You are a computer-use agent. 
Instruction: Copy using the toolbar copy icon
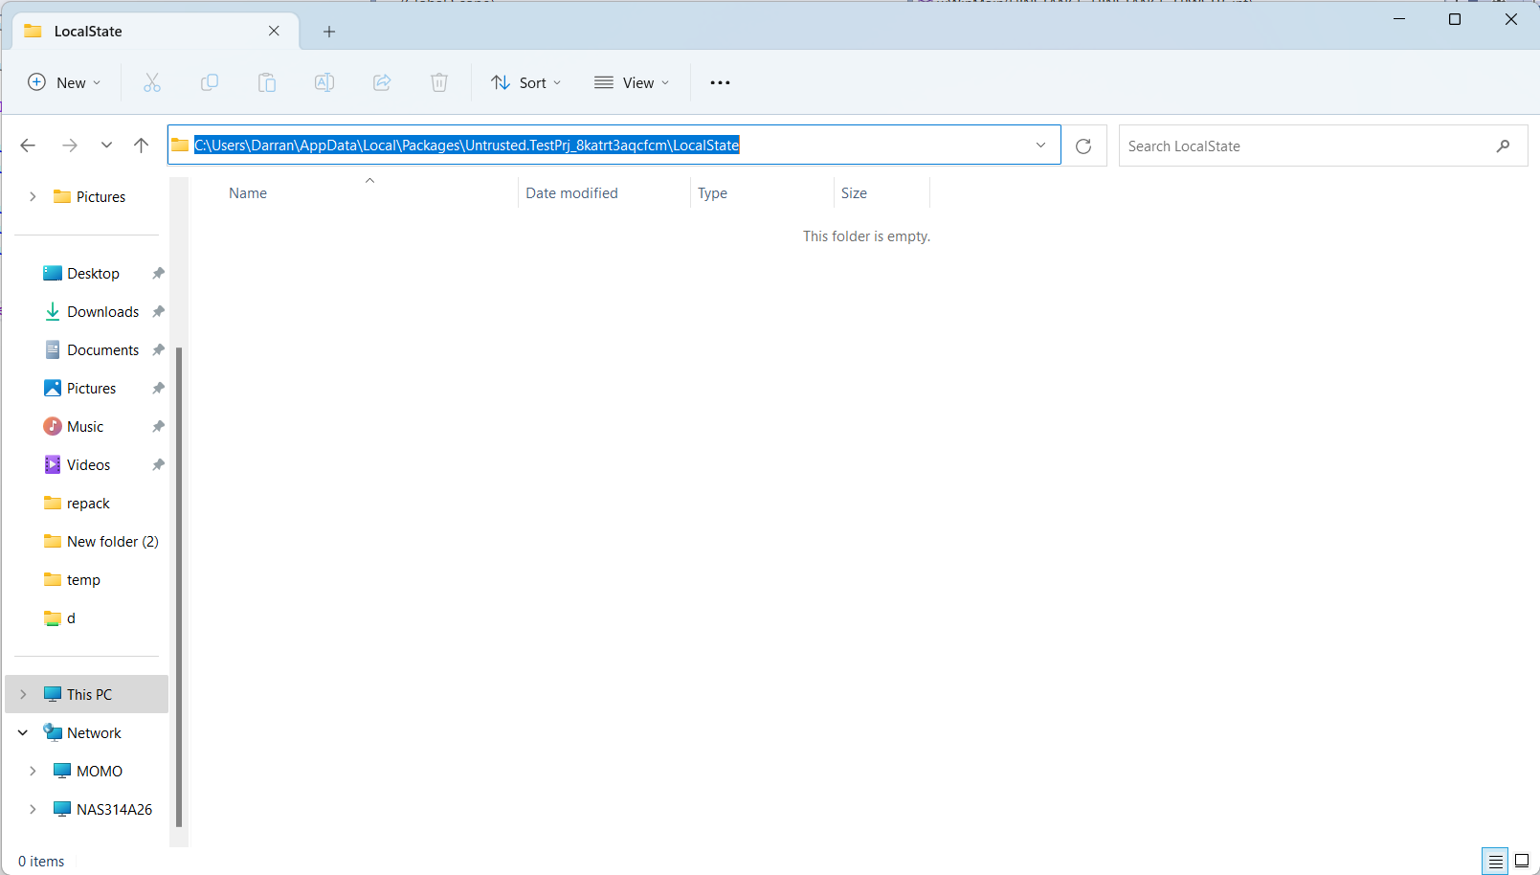click(x=210, y=82)
